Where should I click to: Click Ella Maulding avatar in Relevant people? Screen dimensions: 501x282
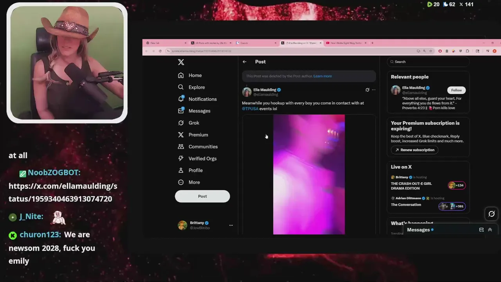396,90
